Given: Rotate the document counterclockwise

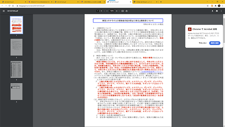Looking at the screenshot, I should point(127,11).
